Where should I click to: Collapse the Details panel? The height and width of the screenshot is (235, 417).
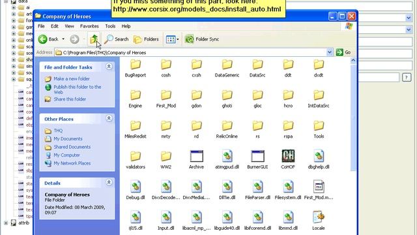(x=109, y=182)
